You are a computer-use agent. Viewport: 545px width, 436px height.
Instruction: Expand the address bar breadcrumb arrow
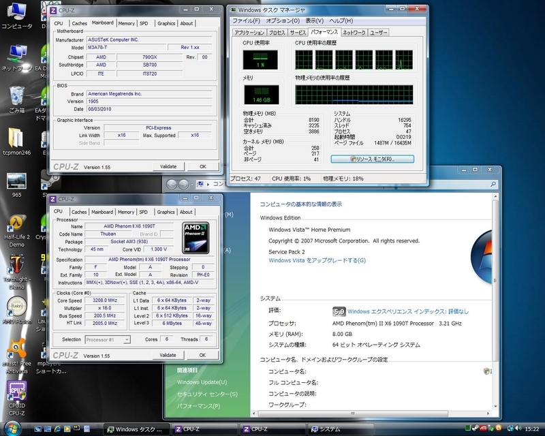click(208, 184)
